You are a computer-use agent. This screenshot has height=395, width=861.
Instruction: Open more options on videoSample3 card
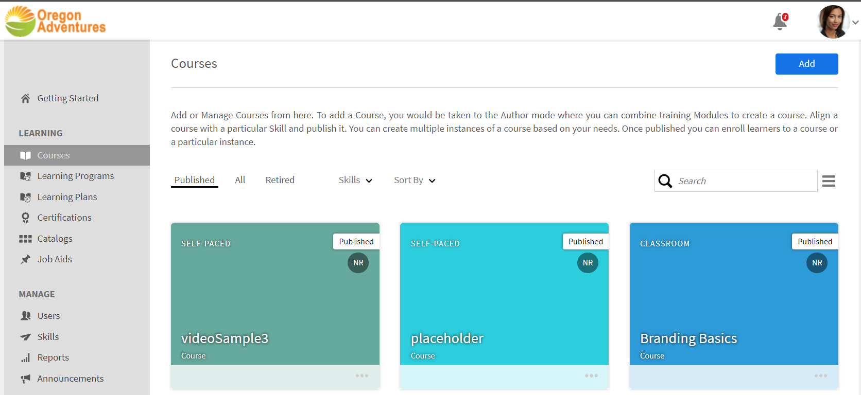point(361,376)
